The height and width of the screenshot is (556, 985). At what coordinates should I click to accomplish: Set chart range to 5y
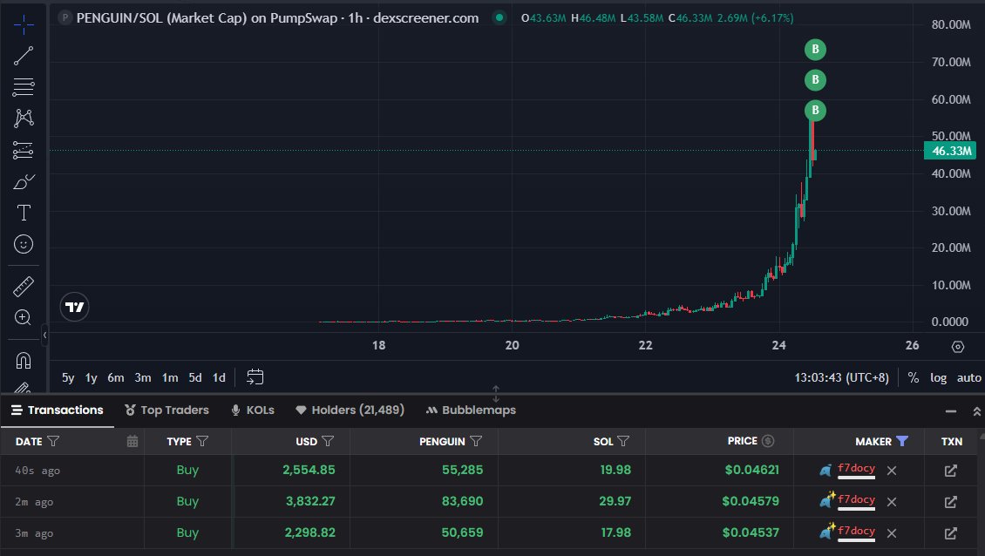pyautogui.click(x=68, y=377)
